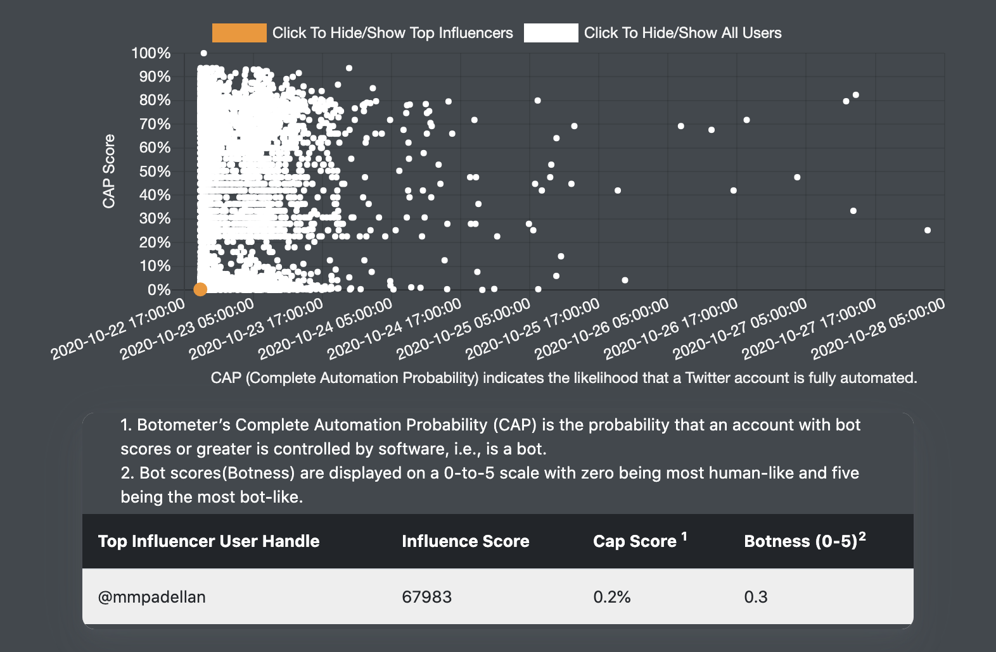996x652 pixels.
Task: Click the white All Users legend swatch
Action: point(551,33)
